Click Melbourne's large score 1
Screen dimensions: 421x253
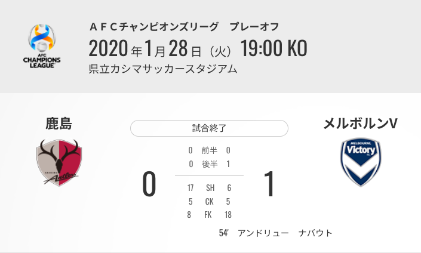pyautogui.click(x=269, y=184)
